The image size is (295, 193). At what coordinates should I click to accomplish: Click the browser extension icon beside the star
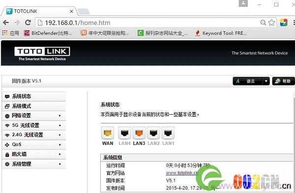pos(284,23)
